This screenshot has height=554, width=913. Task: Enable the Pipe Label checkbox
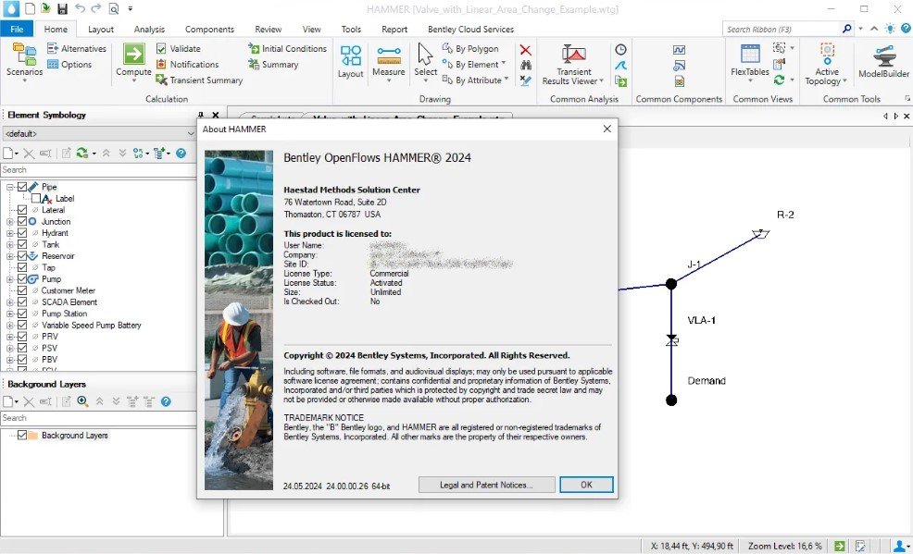tap(35, 198)
